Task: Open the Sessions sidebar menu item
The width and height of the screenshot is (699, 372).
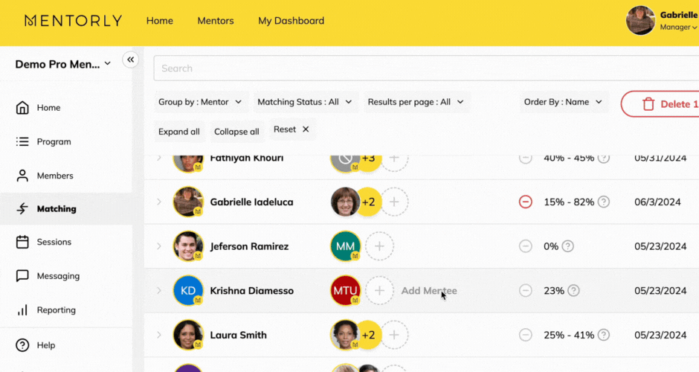Action: [x=54, y=242]
